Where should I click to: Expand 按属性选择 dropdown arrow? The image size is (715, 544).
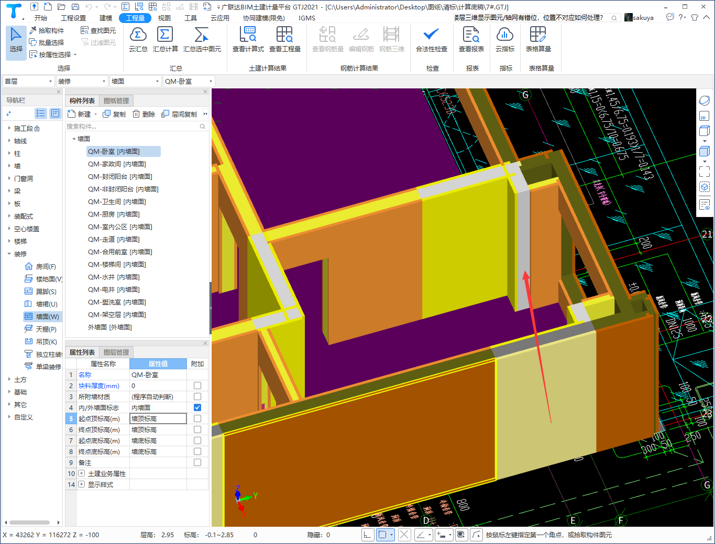coord(75,54)
